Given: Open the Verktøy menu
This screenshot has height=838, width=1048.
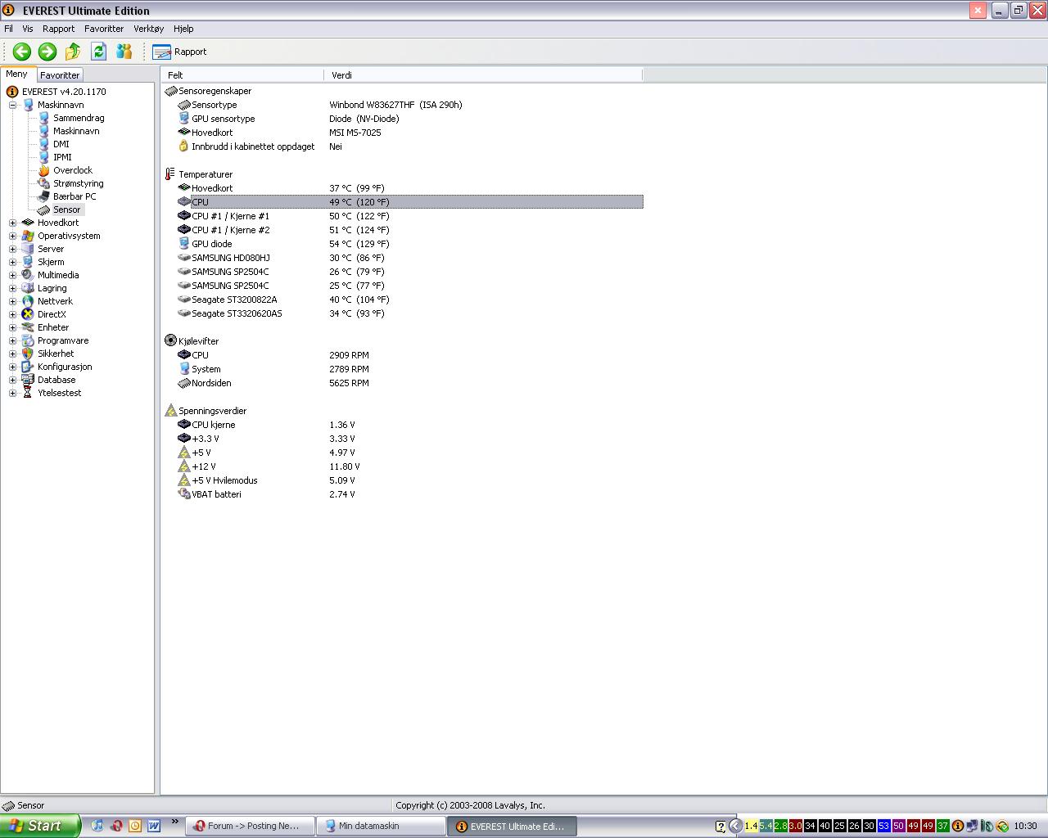Looking at the screenshot, I should [x=148, y=29].
